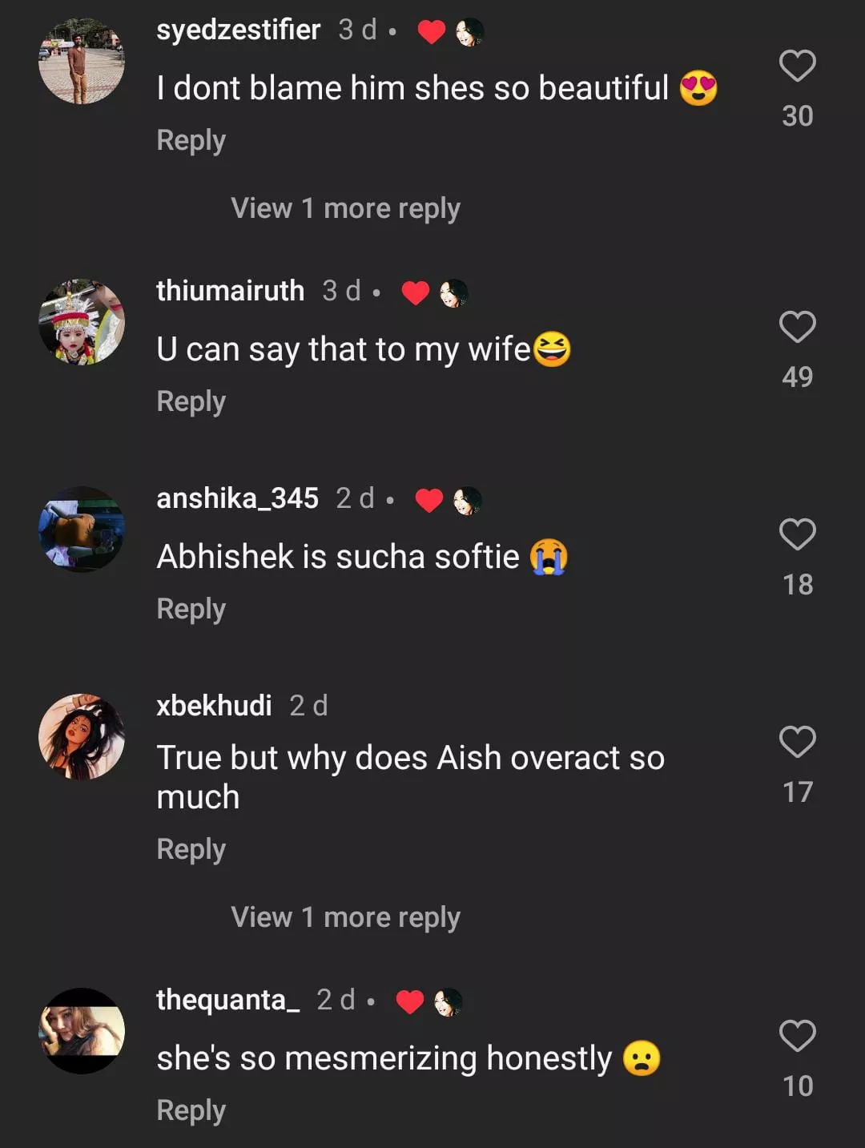865x1148 pixels.
Task: Tap thequanta_'s profile photo
Action: [82, 1031]
